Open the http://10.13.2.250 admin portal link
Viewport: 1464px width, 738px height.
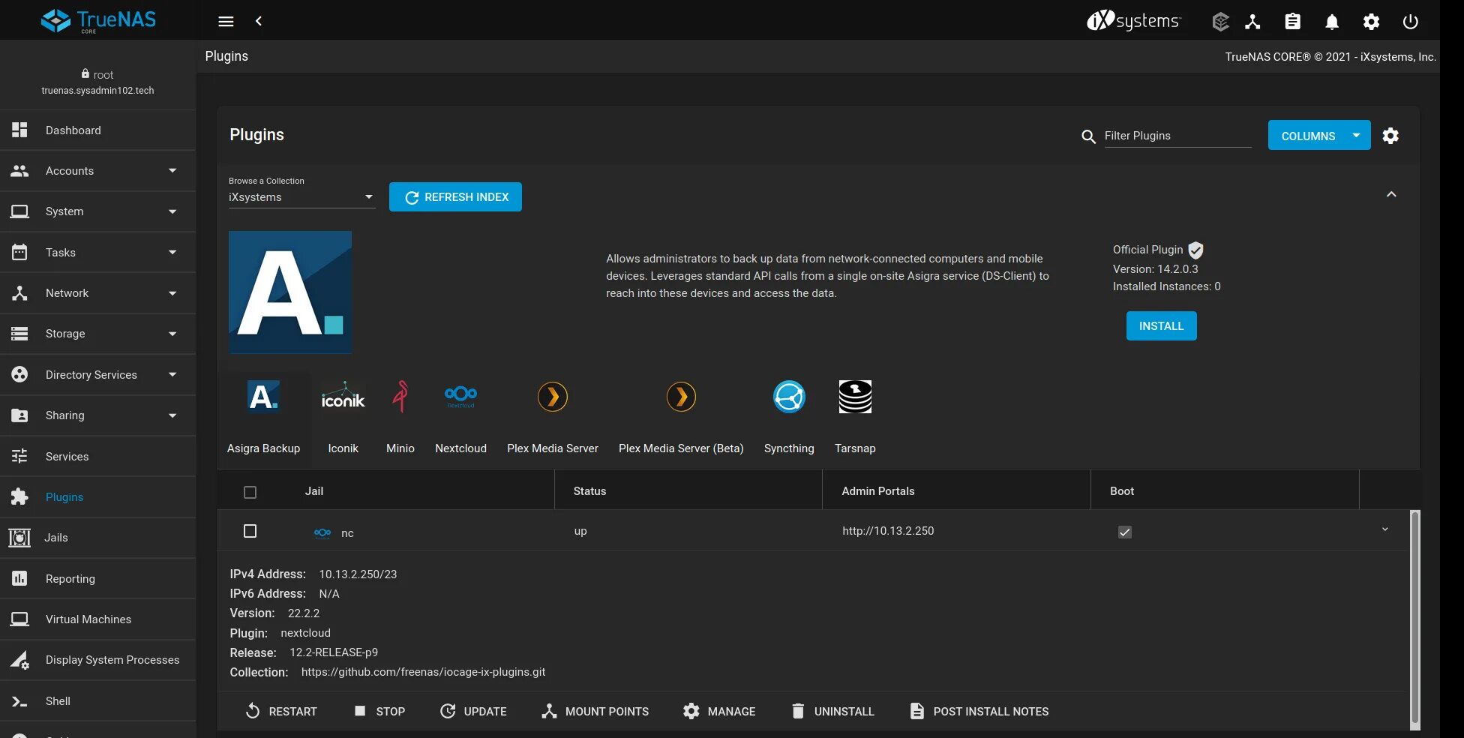tap(888, 531)
